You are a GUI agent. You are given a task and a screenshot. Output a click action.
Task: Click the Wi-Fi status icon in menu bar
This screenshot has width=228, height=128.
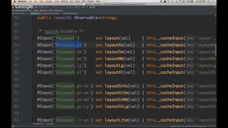(x=180, y=1)
